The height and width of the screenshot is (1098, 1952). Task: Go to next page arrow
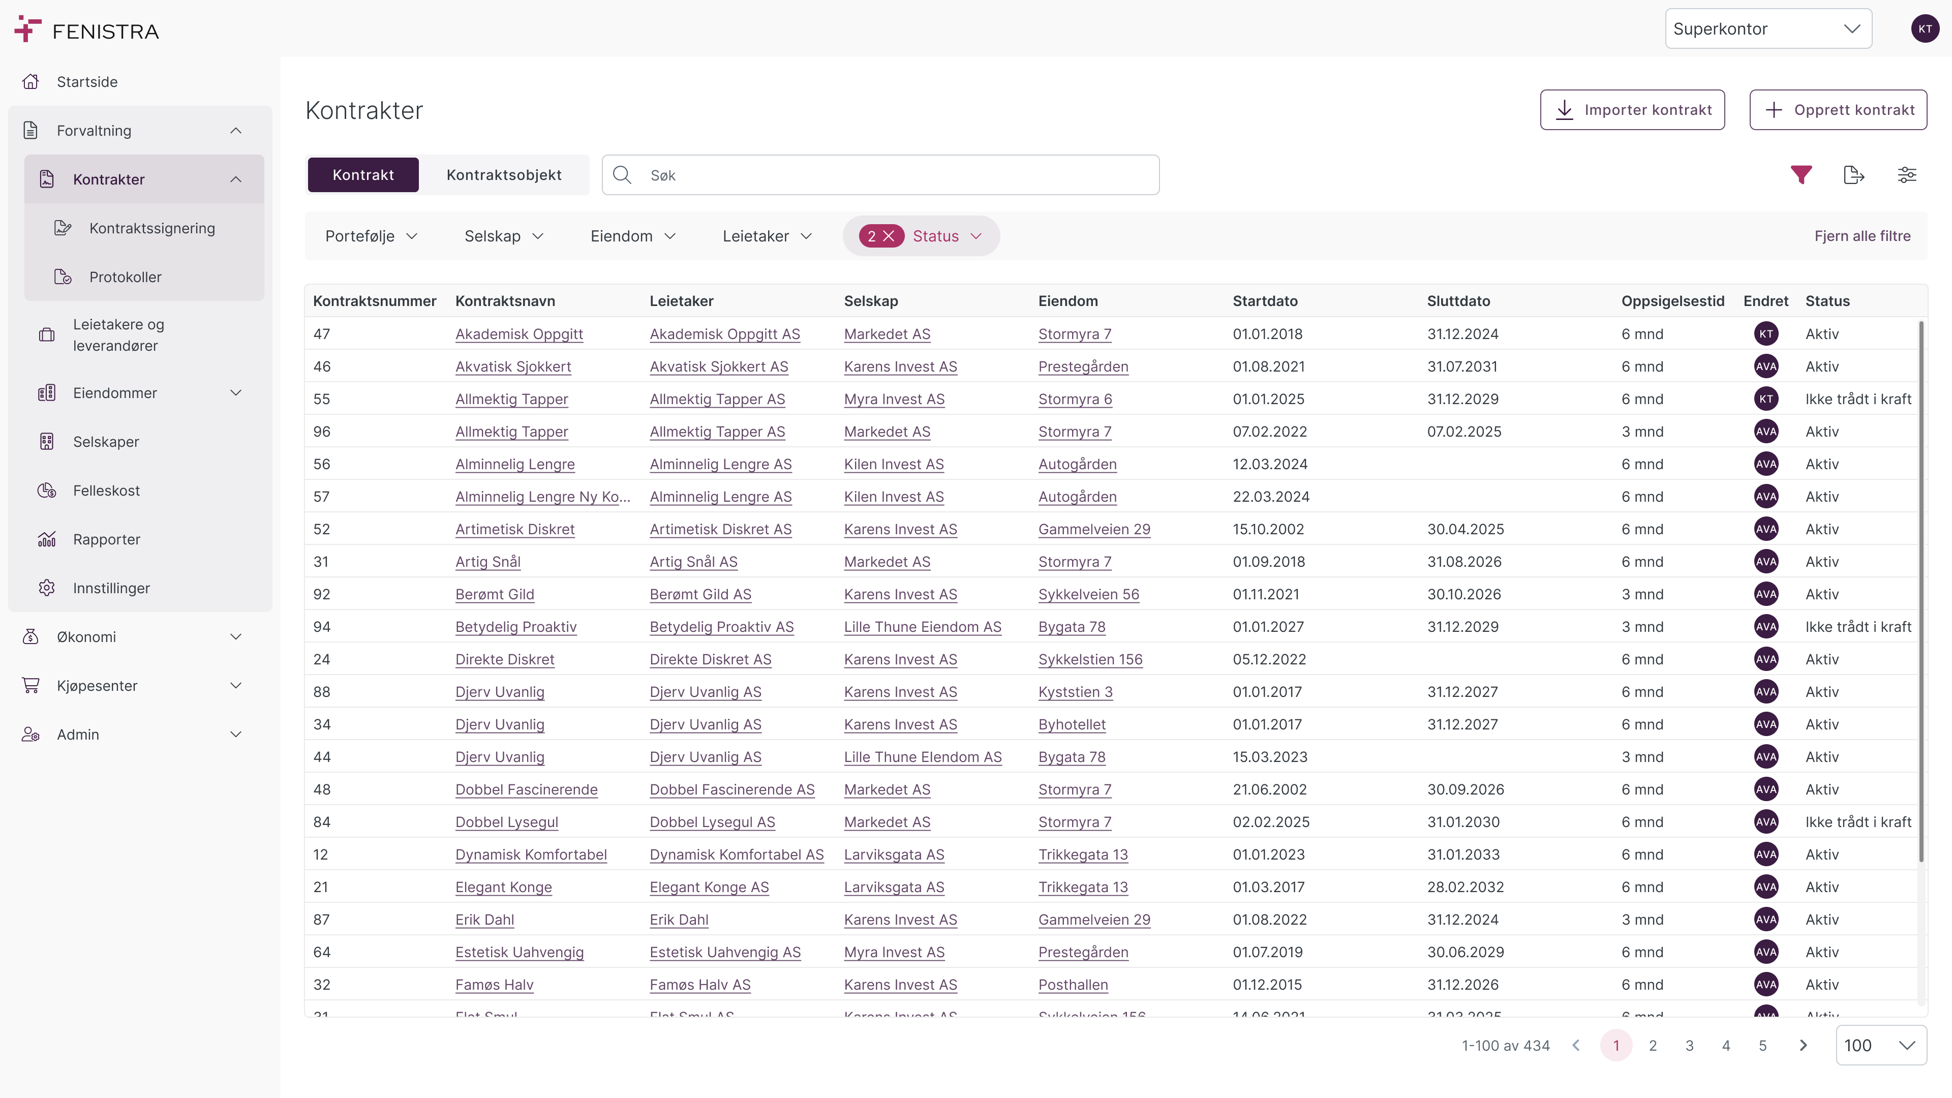[1804, 1046]
